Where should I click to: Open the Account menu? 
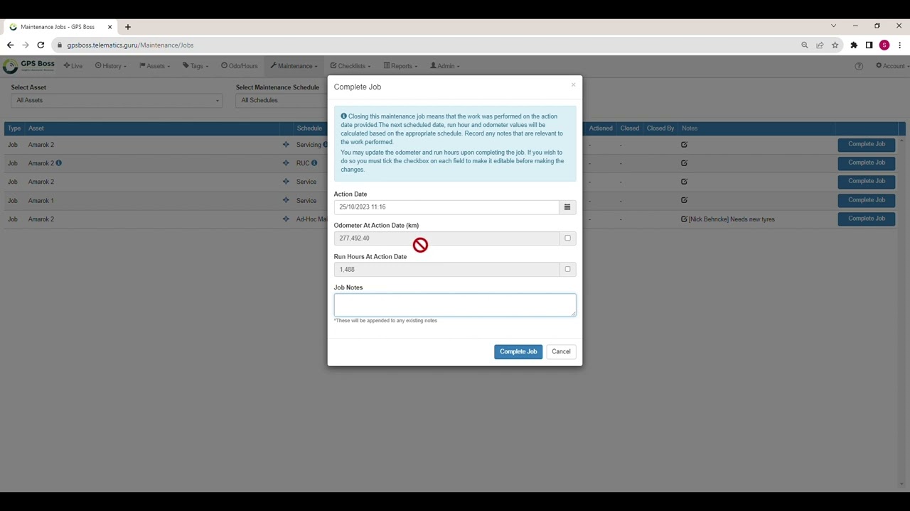click(892, 66)
